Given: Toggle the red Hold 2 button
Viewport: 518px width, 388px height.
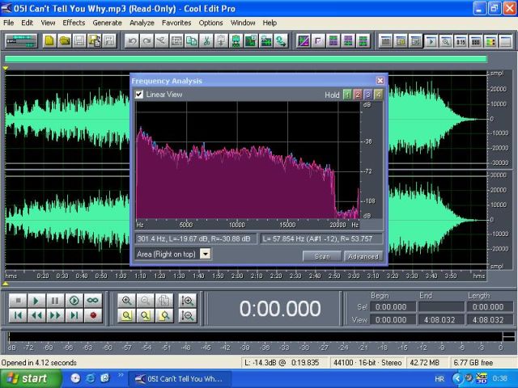Looking at the screenshot, I should (358, 95).
